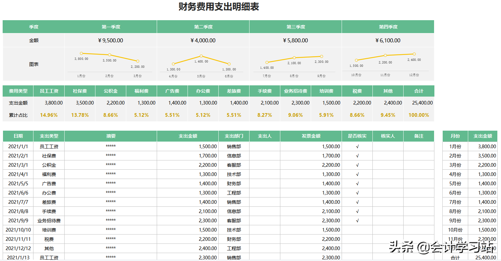The height and width of the screenshot is (261, 501).
Task: Click the 支出类型 table header
Action: click(x=48, y=136)
